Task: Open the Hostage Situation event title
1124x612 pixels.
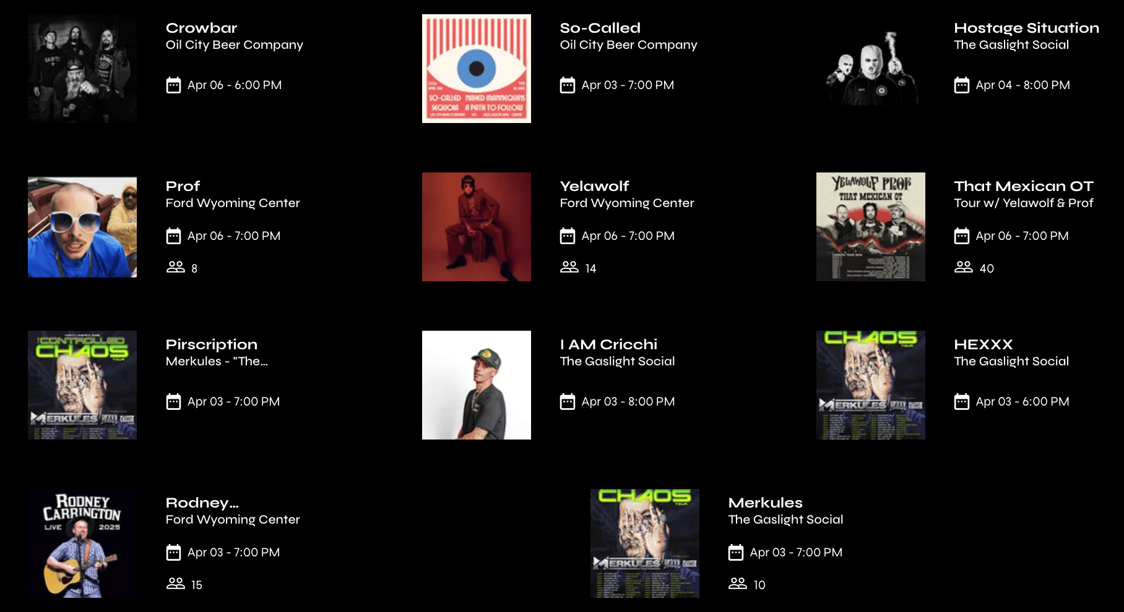Action: tap(1026, 28)
